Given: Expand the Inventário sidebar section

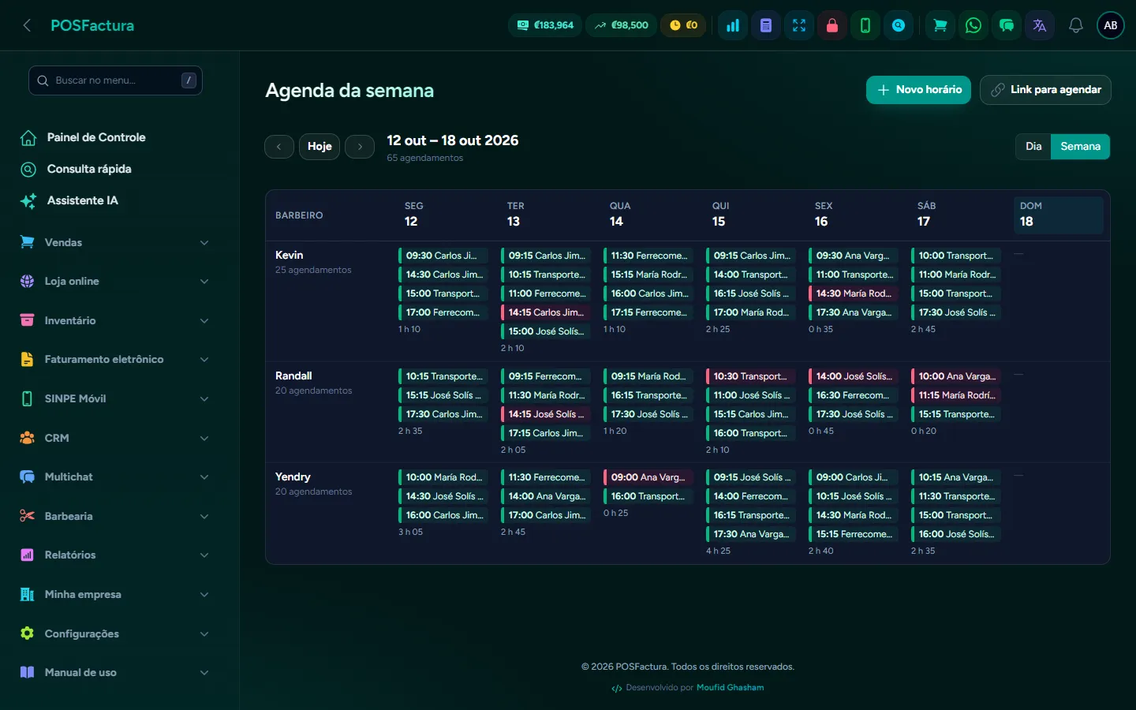Looking at the screenshot, I should 115,320.
